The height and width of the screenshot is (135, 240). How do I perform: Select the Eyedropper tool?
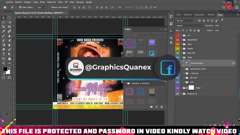(x=3, y=31)
